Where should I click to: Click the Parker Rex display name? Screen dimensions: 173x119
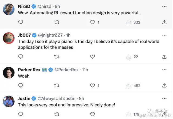(29, 70)
